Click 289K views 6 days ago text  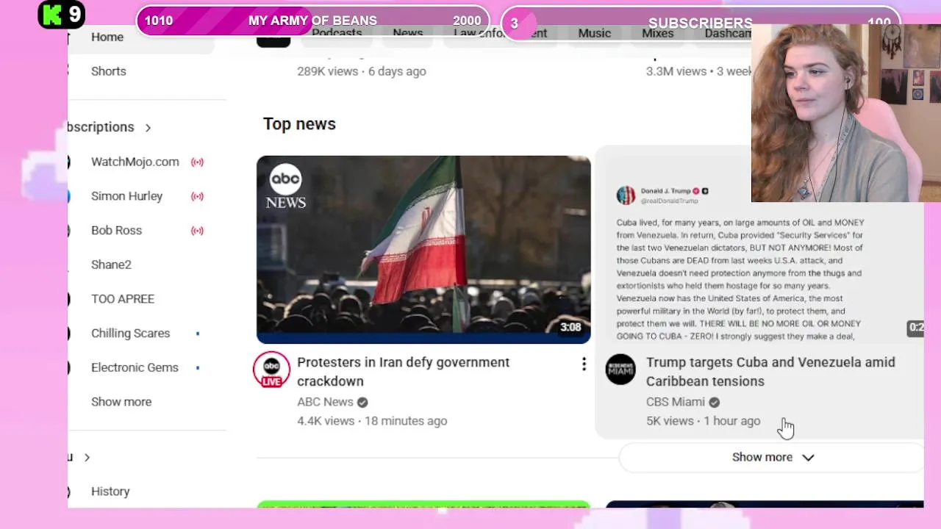362,71
